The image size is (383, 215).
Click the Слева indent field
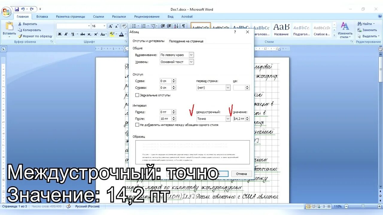coord(165,81)
